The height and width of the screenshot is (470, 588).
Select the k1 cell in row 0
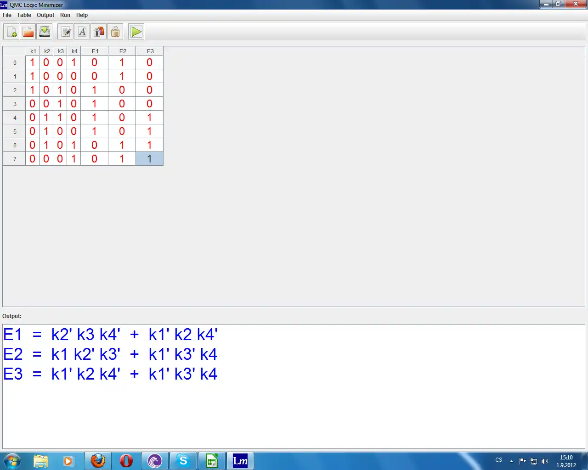[33, 62]
